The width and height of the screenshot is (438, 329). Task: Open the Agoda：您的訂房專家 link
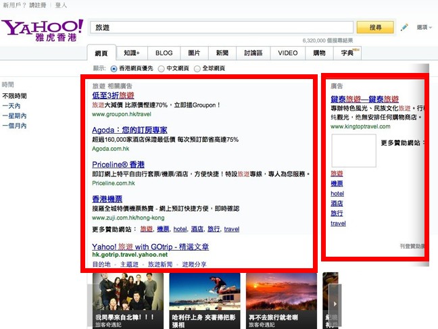pyautogui.click(x=130, y=130)
